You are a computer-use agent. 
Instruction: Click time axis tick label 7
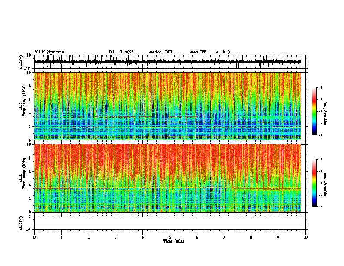point(224,237)
